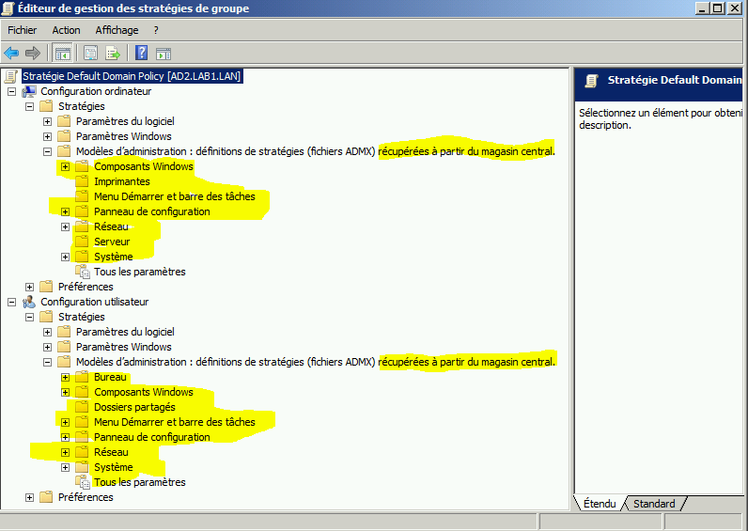Viewport: 748px width, 531px height.
Task: Select the Serveur tree item
Action: (112, 242)
